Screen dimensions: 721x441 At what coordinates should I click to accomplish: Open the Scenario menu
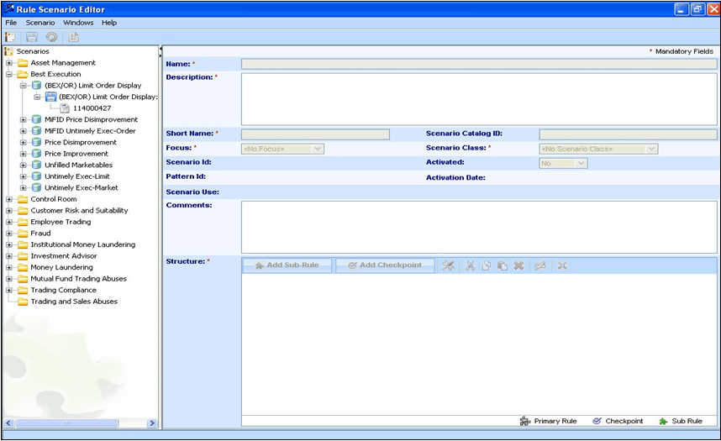40,23
